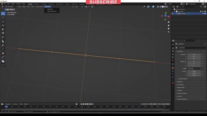Choose Switch Direction from Segments menu
The height and width of the screenshot is (116, 207).
coord(52,11)
